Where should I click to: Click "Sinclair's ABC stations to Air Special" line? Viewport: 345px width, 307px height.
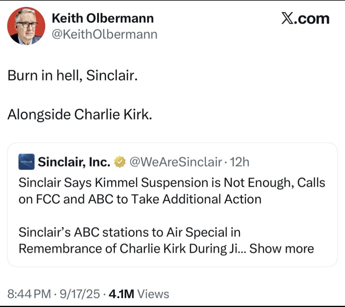click(x=129, y=232)
